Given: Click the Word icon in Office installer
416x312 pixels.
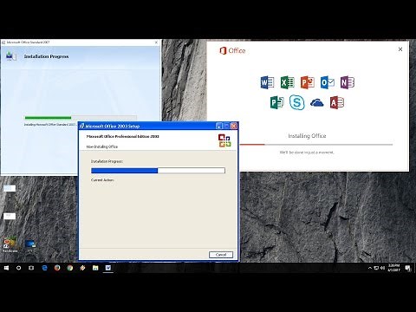Looking at the screenshot, I should pyautogui.click(x=267, y=82).
